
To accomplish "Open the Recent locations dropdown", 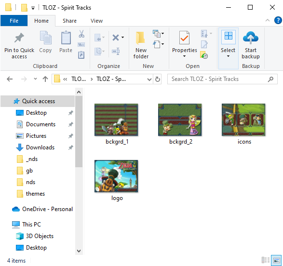I will click(35, 79).
